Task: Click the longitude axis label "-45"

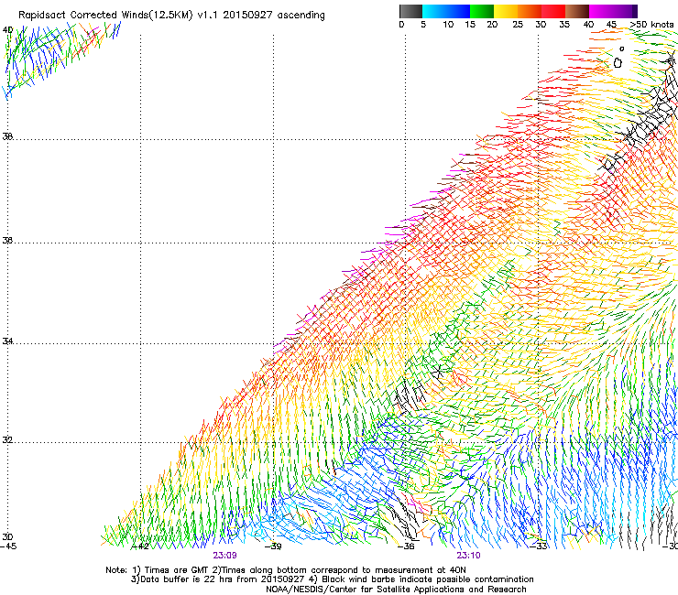Action: pos(8,546)
